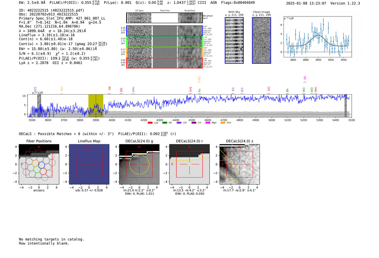
Task: Click the Row intentionally blank text
Action: click(44, 243)
